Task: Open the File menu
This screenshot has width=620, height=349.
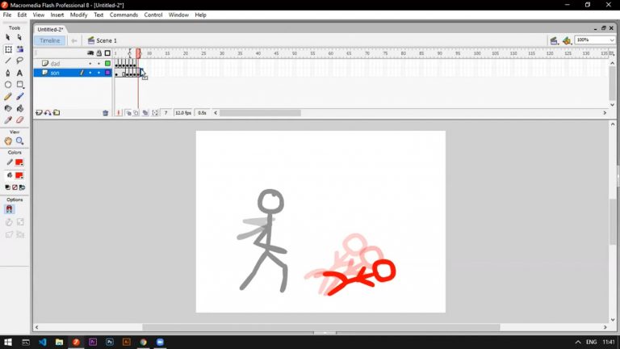Action: (7, 15)
